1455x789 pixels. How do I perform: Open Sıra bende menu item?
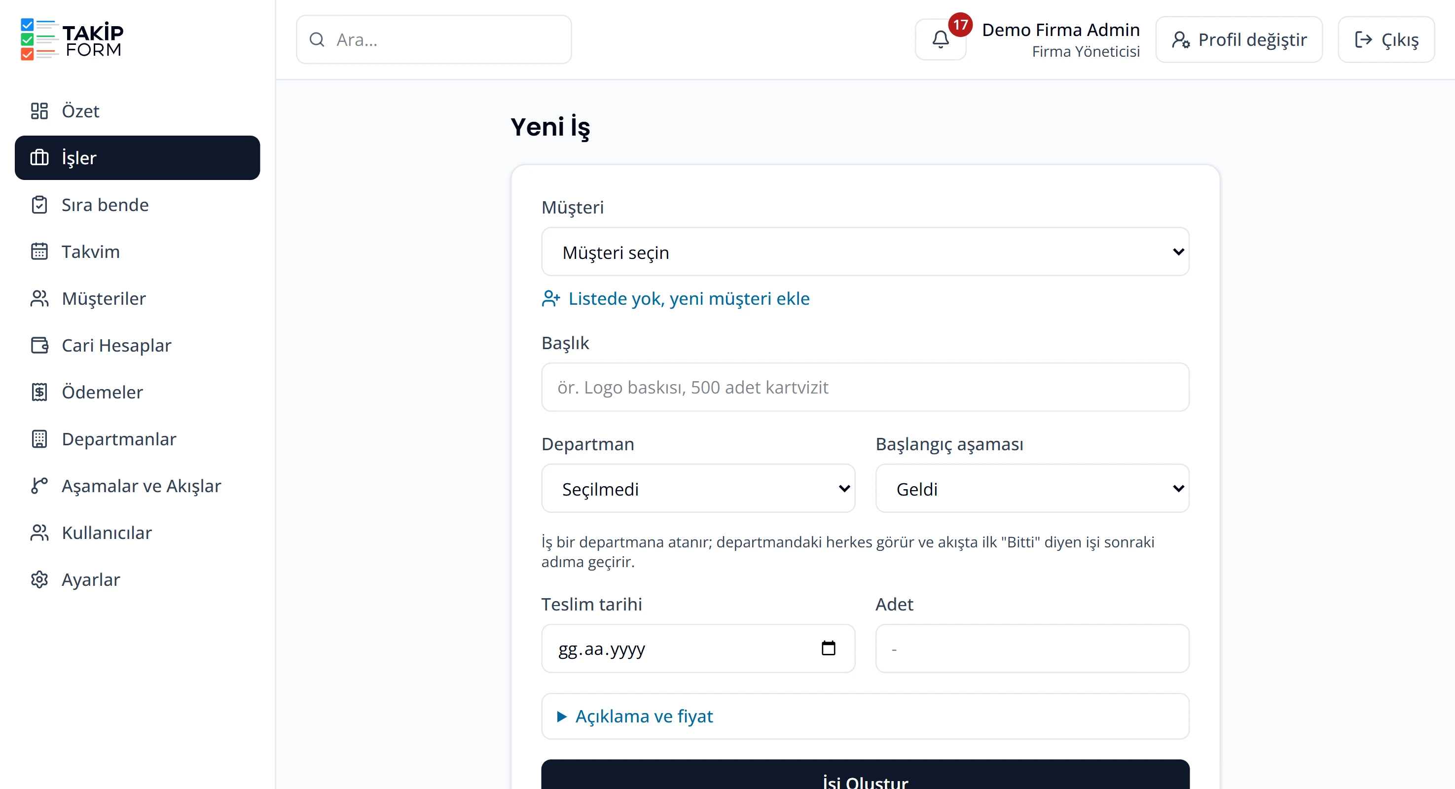pyautogui.click(x=137, y=205)
